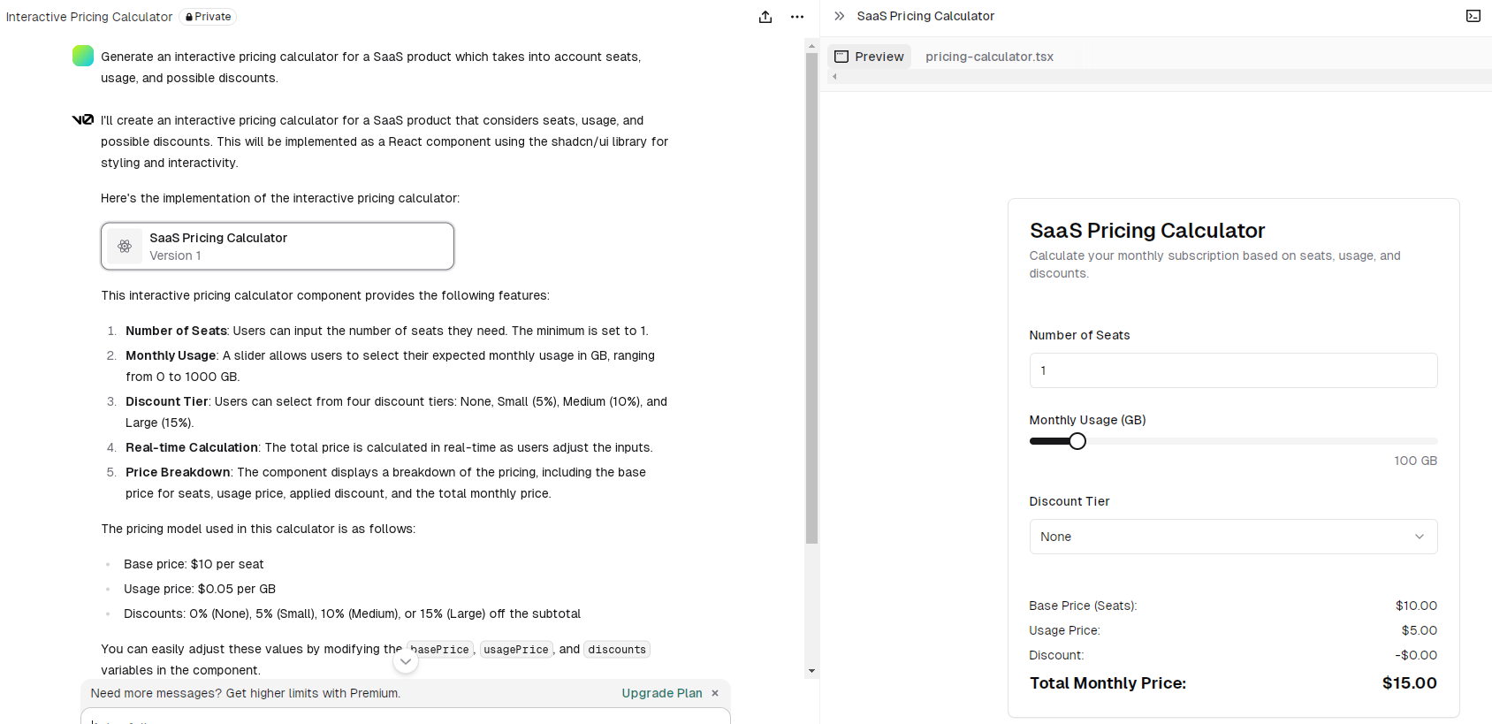Click the Discount Tier label
Viewport: 1492px width, 724px height.
tap(1069, 501)
